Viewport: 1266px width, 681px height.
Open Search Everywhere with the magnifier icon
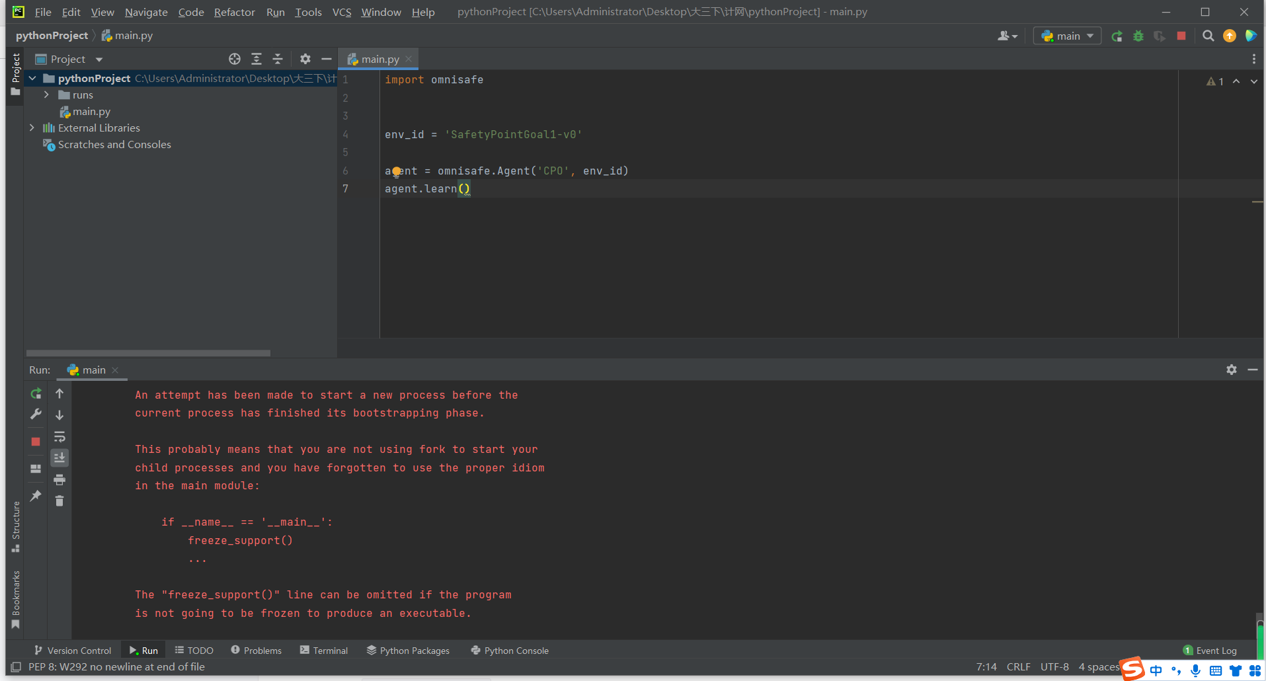click(x=1208, y=36)
